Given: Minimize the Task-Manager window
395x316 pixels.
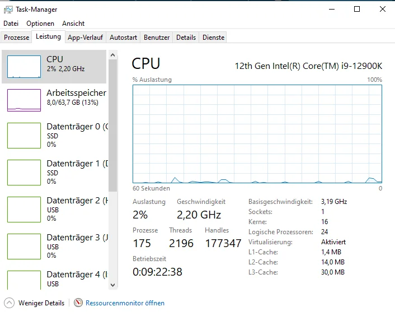Looking at the screenshot, I should pos(332,10).
